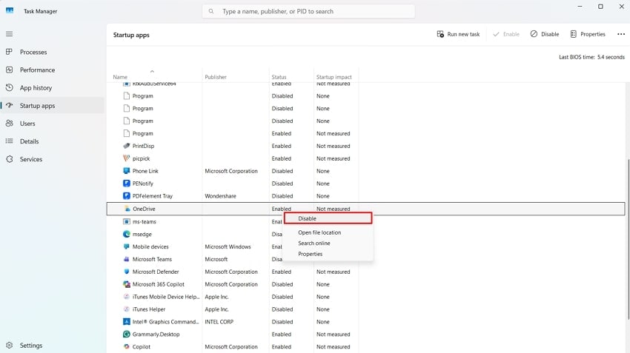
Task: Click the Phone Link app icon
Action: pos(127,171)
